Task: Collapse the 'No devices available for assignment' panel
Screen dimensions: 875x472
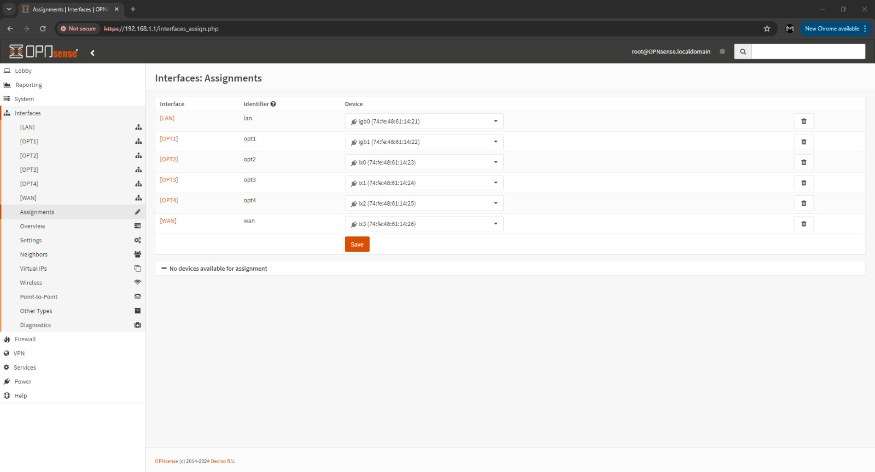Action: tap(164, 269)
